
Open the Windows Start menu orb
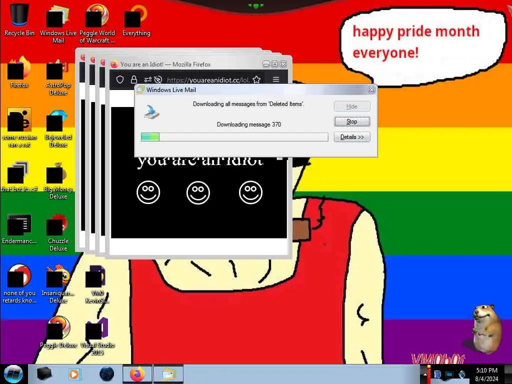(x=13, y=374)
